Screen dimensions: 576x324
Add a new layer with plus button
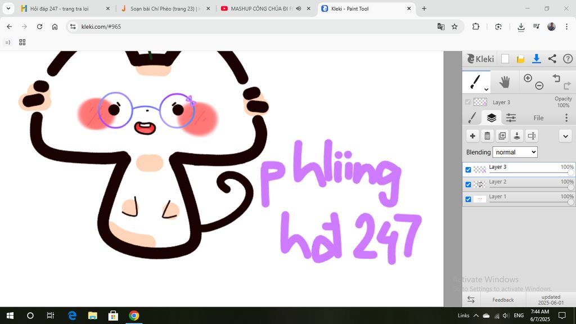[x=472, y=136]
